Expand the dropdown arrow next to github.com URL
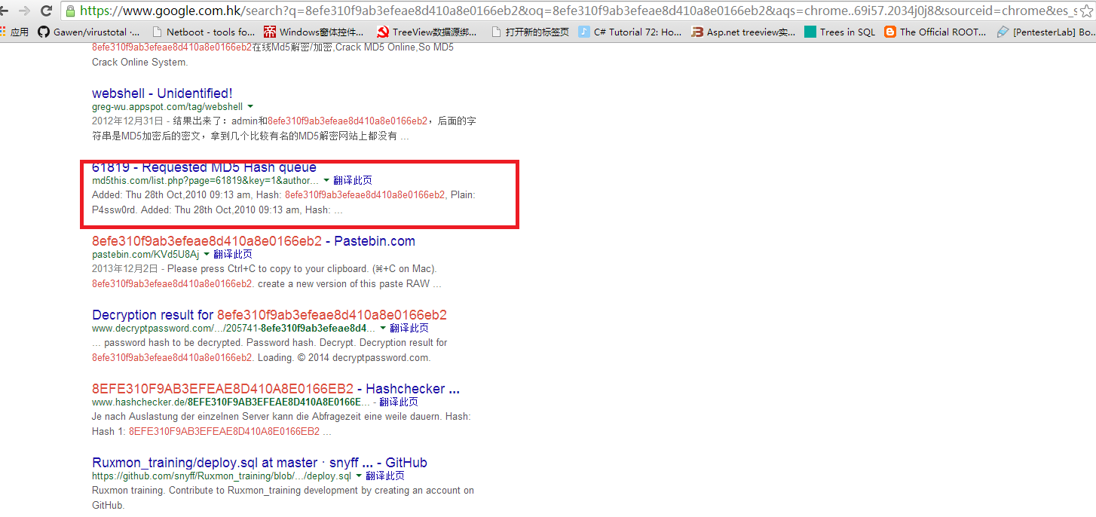Screen dimensions: 1096x517 tap(359, 476)
